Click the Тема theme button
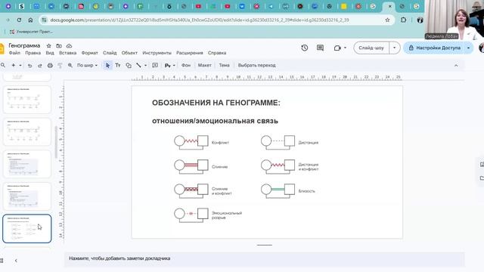Viewport: 484px width, 272px height. tap(224, 66)
